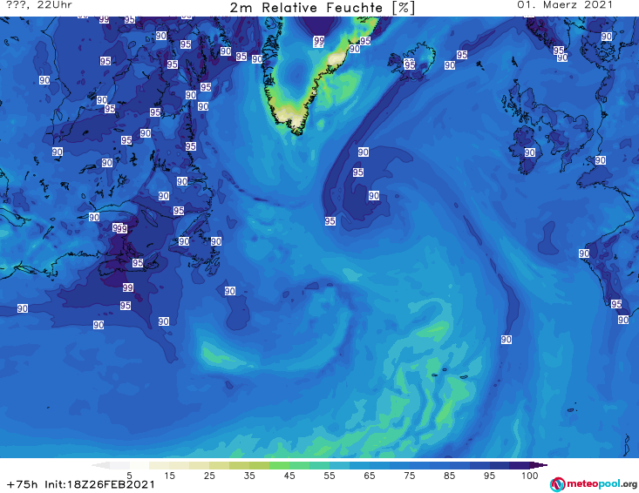Click the colorbar tick label '85'
The height and width of the screenshot is (493, 639).
tap(450, 476)
